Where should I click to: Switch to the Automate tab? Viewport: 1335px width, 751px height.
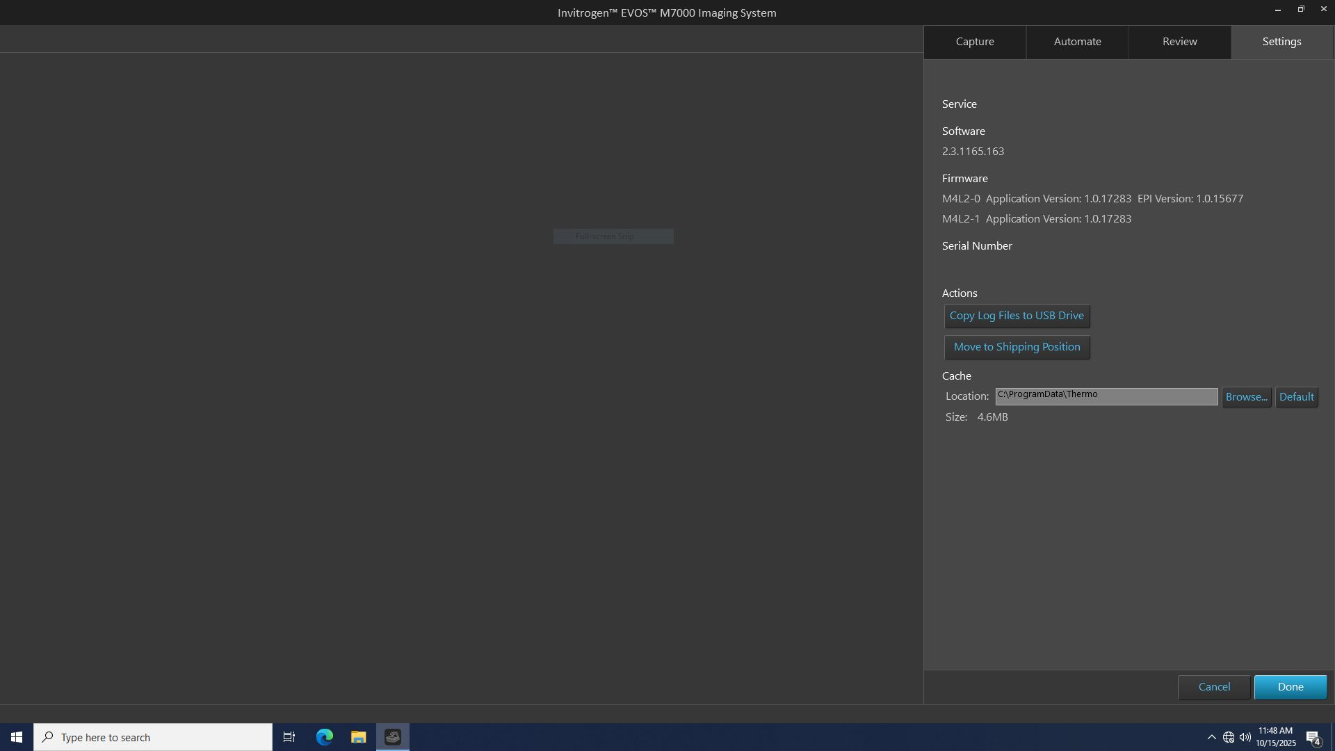click(x=1076, y=42)
